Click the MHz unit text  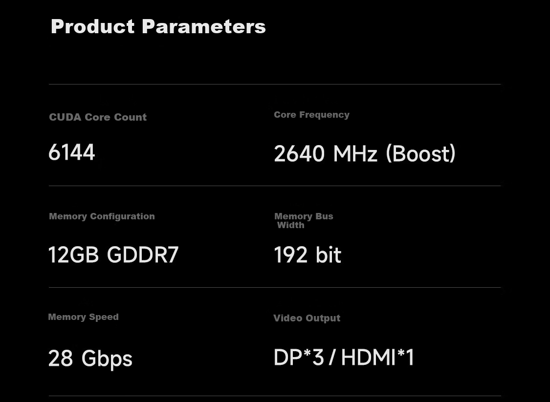[355, 154]
